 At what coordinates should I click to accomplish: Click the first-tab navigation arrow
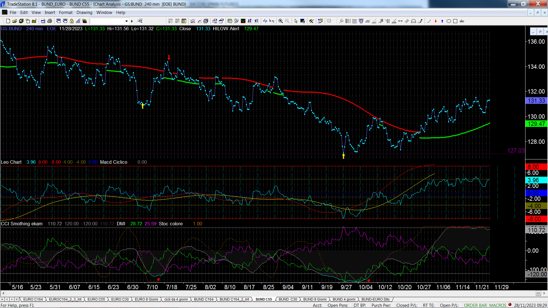point(2,299)
